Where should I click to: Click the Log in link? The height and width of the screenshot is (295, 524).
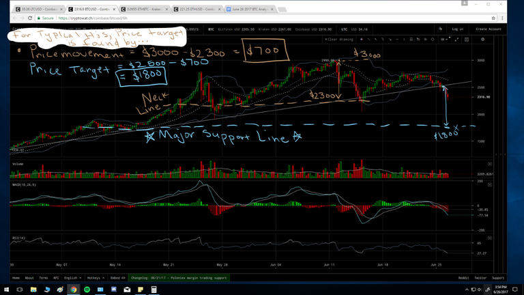[x=457, y=29]
